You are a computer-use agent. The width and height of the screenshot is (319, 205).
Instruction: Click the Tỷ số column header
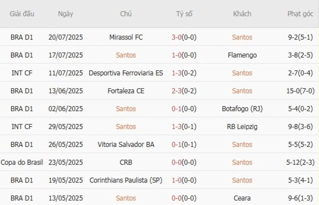184,14
